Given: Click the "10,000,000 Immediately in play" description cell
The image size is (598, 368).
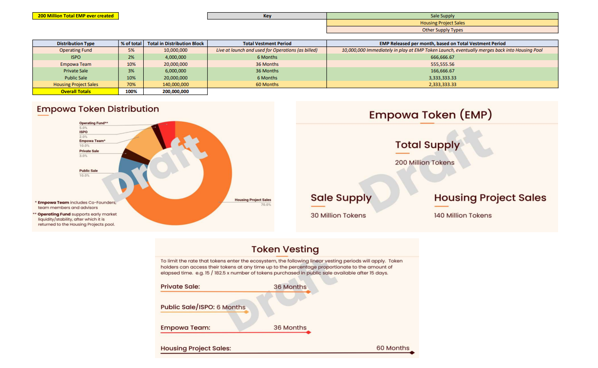Looking at the screenshot, I should point(443,50).
